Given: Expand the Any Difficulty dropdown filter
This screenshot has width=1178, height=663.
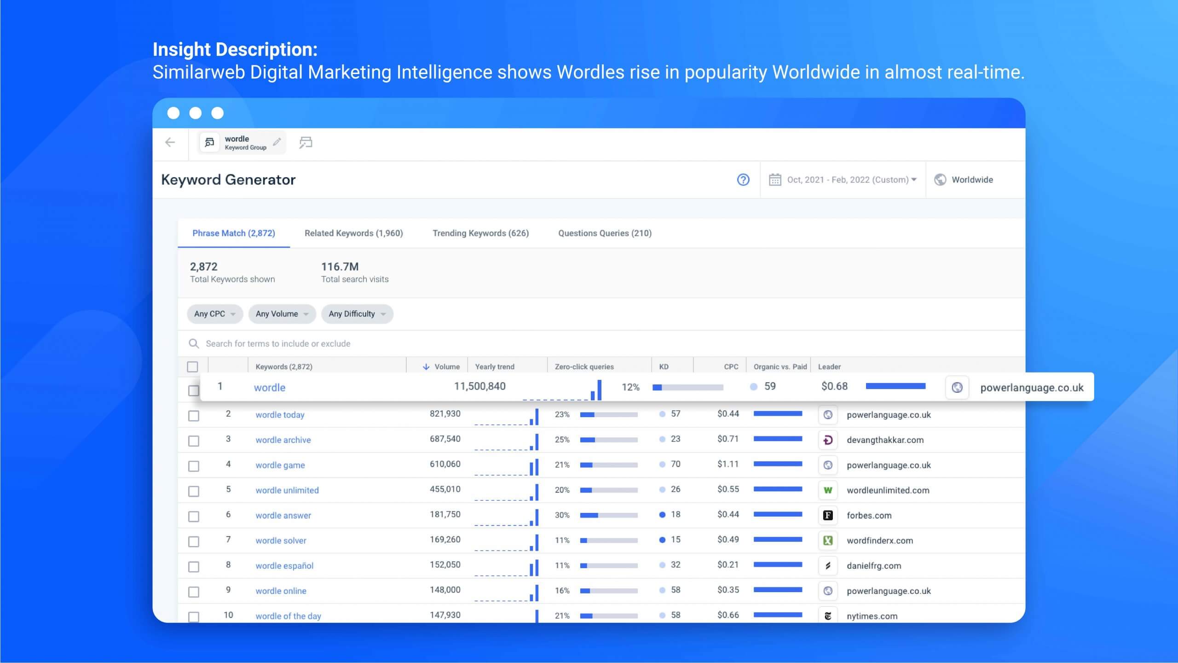Looking at the screenshot, I should (x=358, y=313).
